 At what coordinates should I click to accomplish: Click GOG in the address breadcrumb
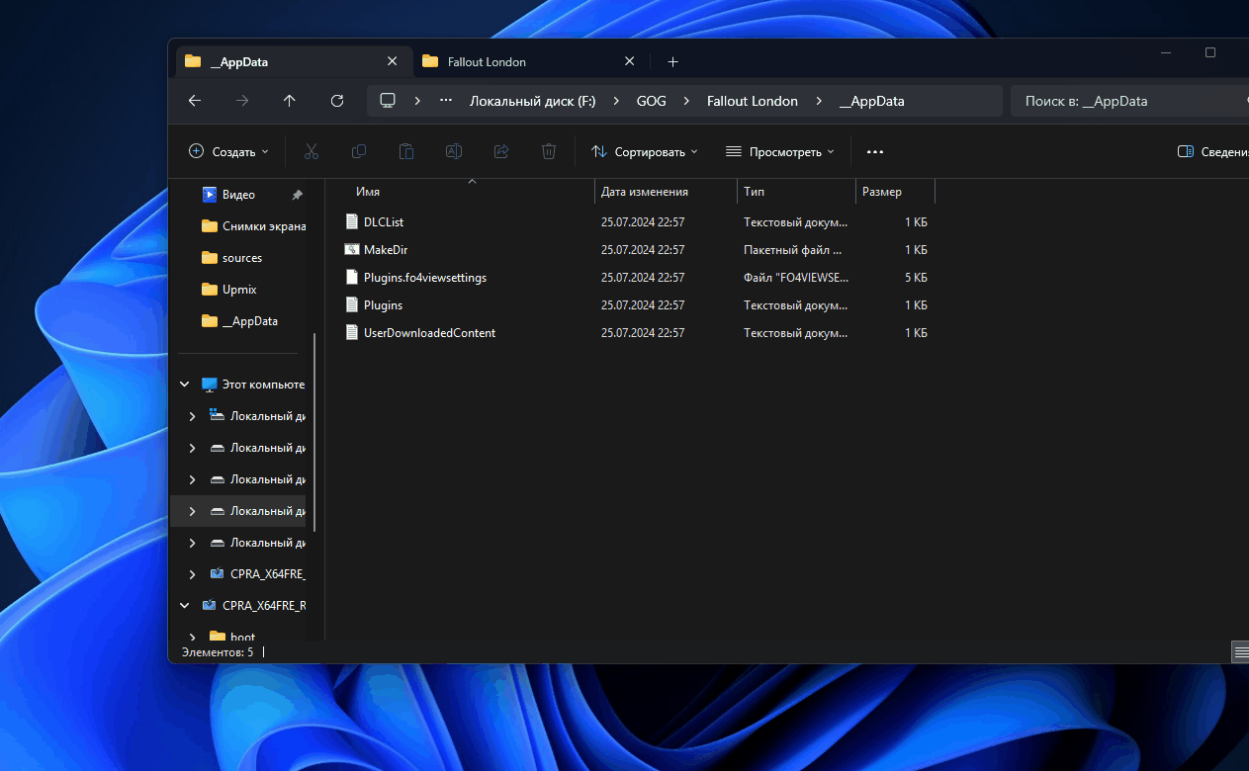click(652, 101)
